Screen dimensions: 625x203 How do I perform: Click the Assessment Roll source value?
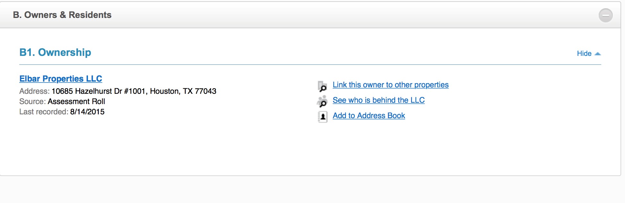[76, 101]
